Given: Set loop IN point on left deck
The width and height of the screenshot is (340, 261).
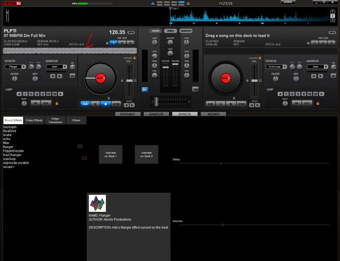Looking at the screenshot, I should [36, 104].
